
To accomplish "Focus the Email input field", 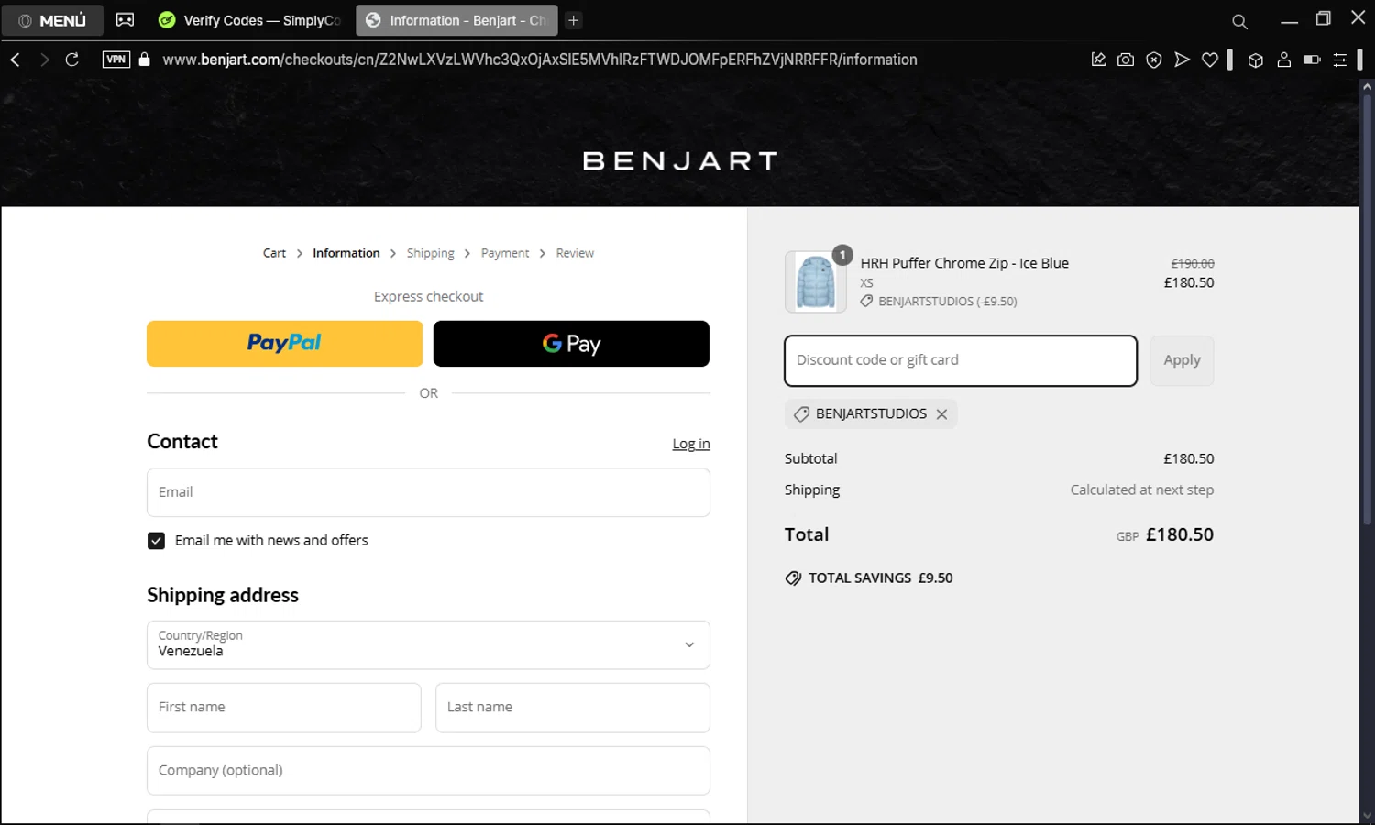I will point(428,492).
